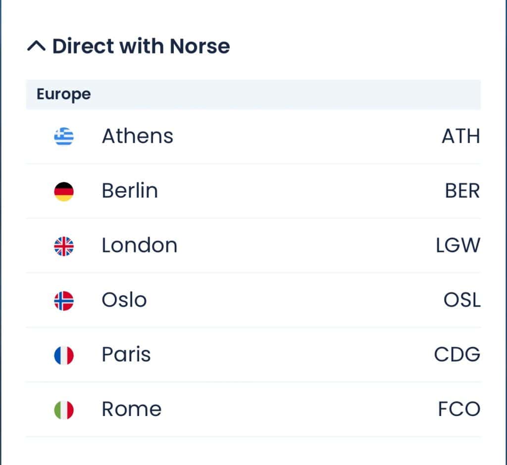The height and width of the screenshot is (465, 507).
Task: Click the ATH airport code
Action: point(460,136)
